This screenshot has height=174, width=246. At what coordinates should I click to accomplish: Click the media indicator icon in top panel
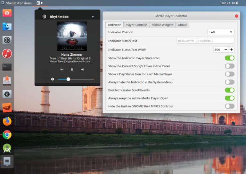(38, 3)
